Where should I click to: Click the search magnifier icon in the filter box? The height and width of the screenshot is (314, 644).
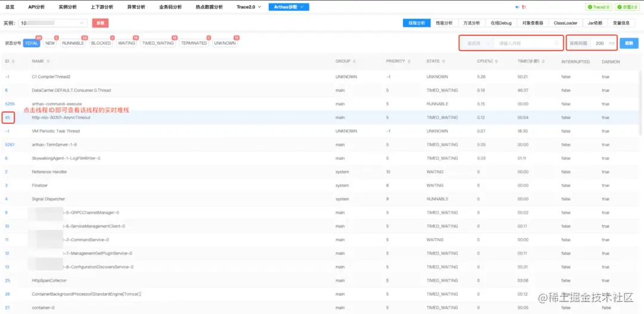[x=557, y=43]
